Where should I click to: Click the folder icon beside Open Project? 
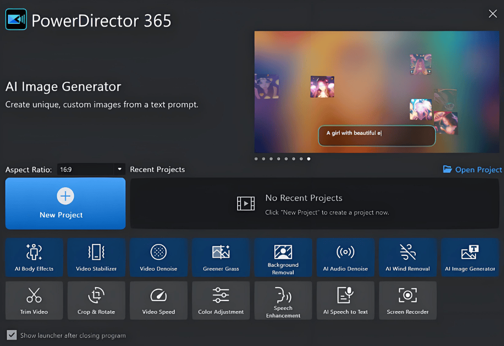click(x=447, y=169)
